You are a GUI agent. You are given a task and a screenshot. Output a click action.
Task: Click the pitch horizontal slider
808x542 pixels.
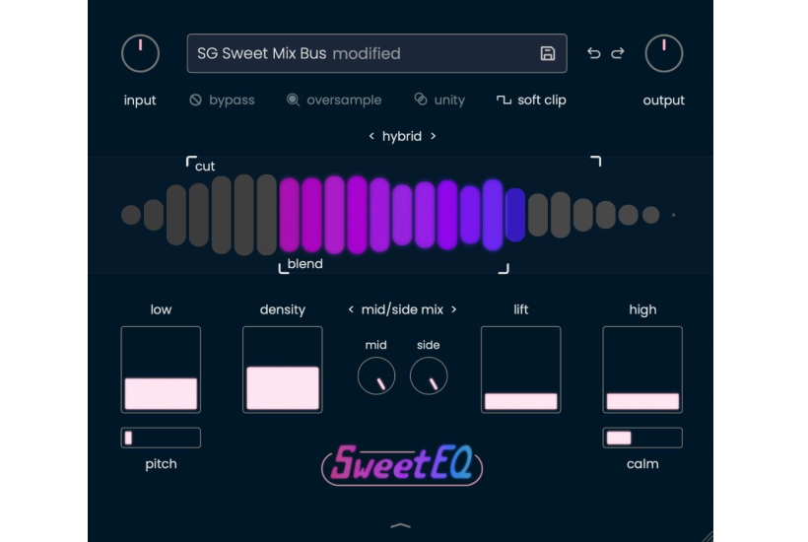pos(161,438)
